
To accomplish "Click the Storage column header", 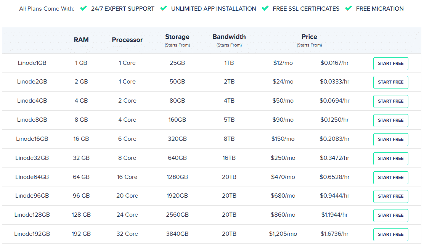I will (177, 37).
